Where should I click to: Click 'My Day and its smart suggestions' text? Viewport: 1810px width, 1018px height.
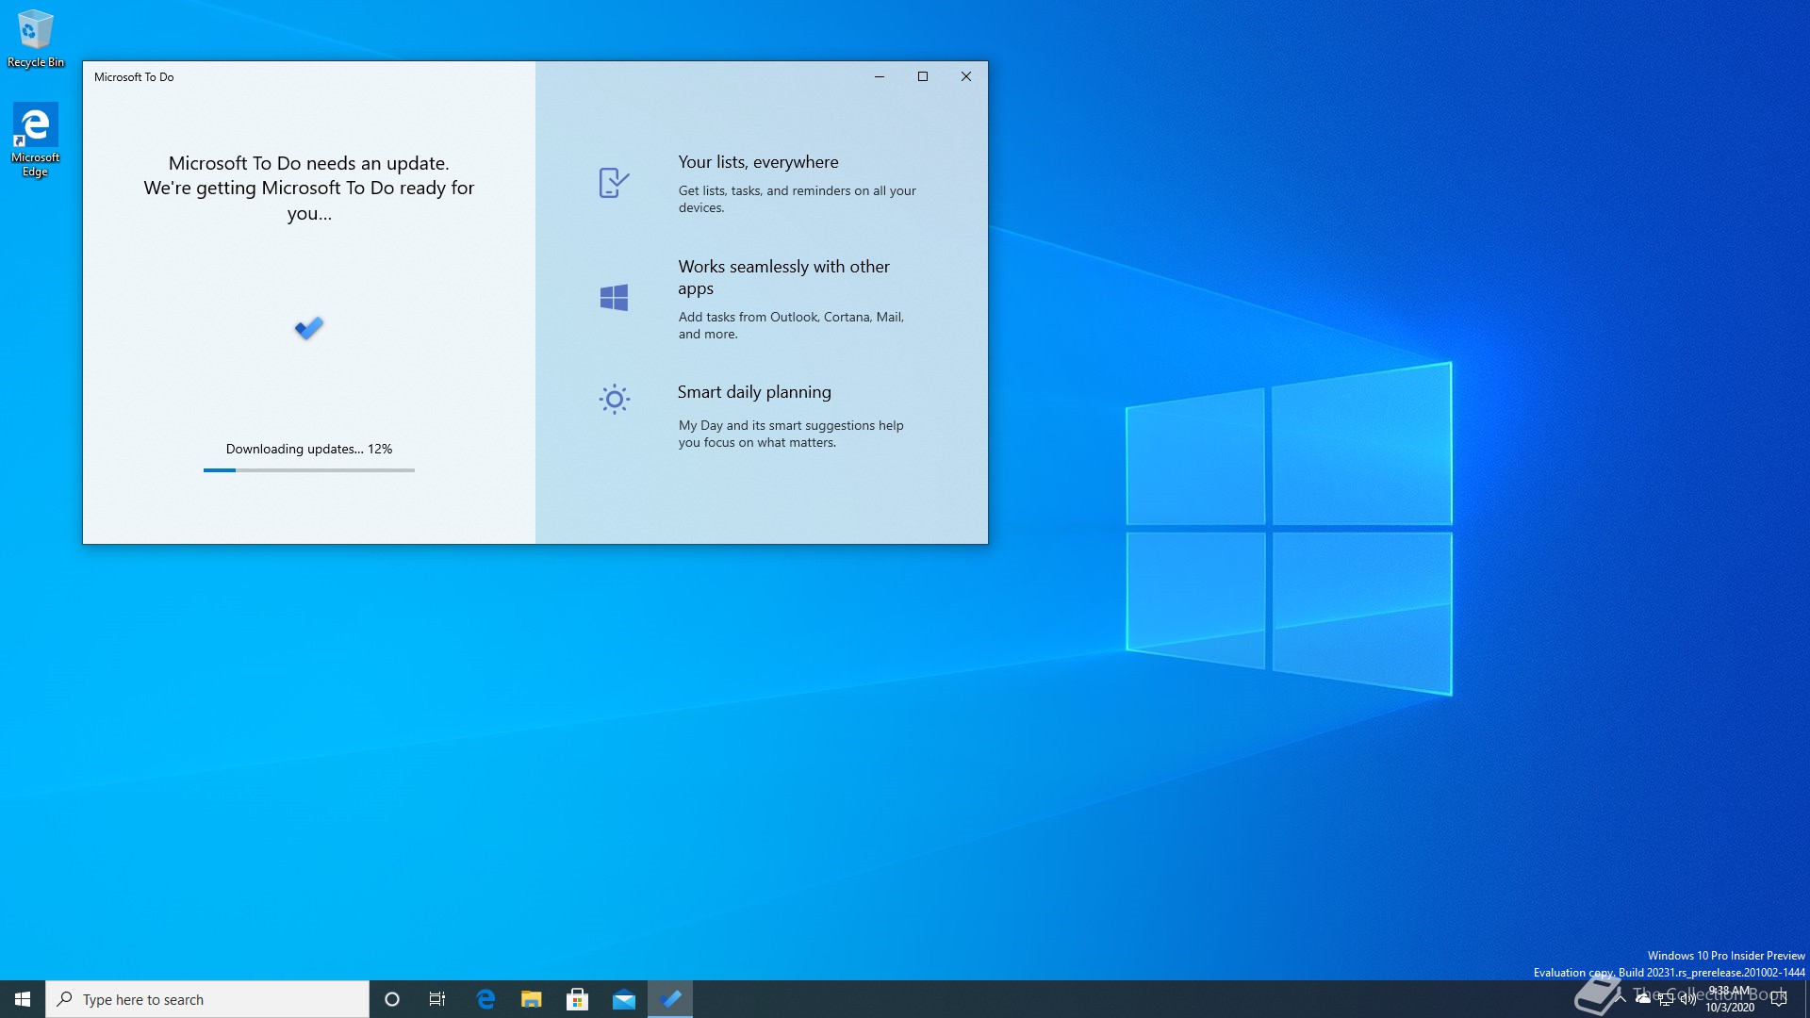coord(791,434)
